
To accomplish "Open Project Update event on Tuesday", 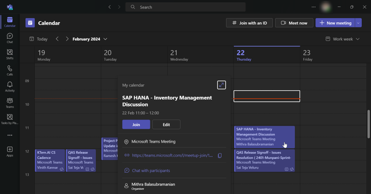I will tap(110, 149).
